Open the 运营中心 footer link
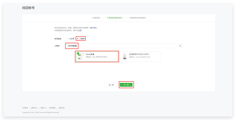This screenshot has height=120, width=236. tap(43, 108)
